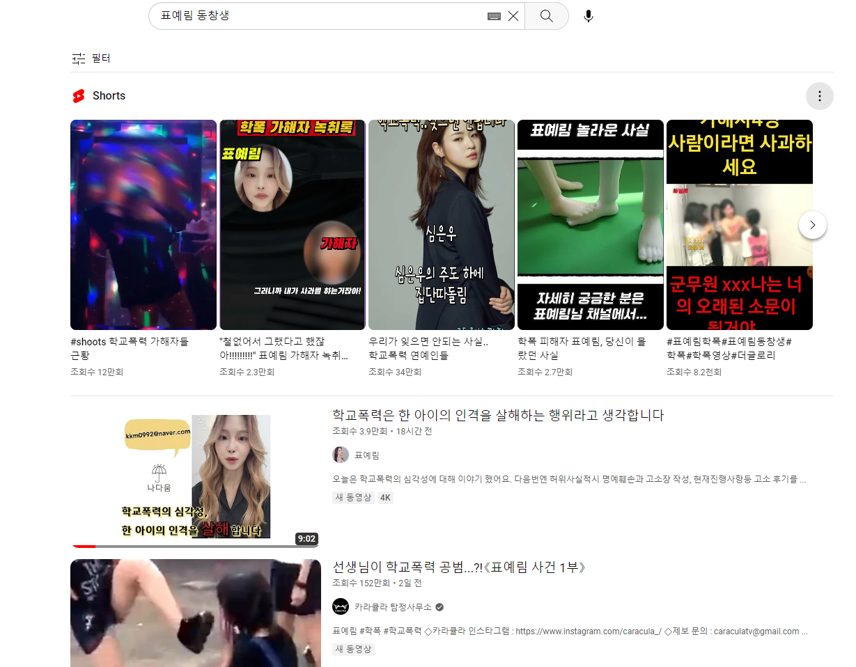The width and height of the screenshot is (856, 667).
Task: Click the magnifying glass search button
Action: pos(547,16)
